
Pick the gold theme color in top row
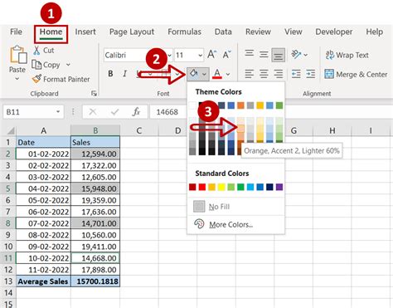click(x=260, y=105)
